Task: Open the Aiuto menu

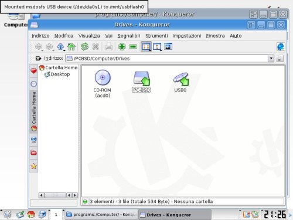Action: (236, 36)
